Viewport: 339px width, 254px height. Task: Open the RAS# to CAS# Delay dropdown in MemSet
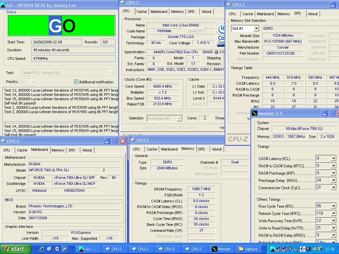333,166
